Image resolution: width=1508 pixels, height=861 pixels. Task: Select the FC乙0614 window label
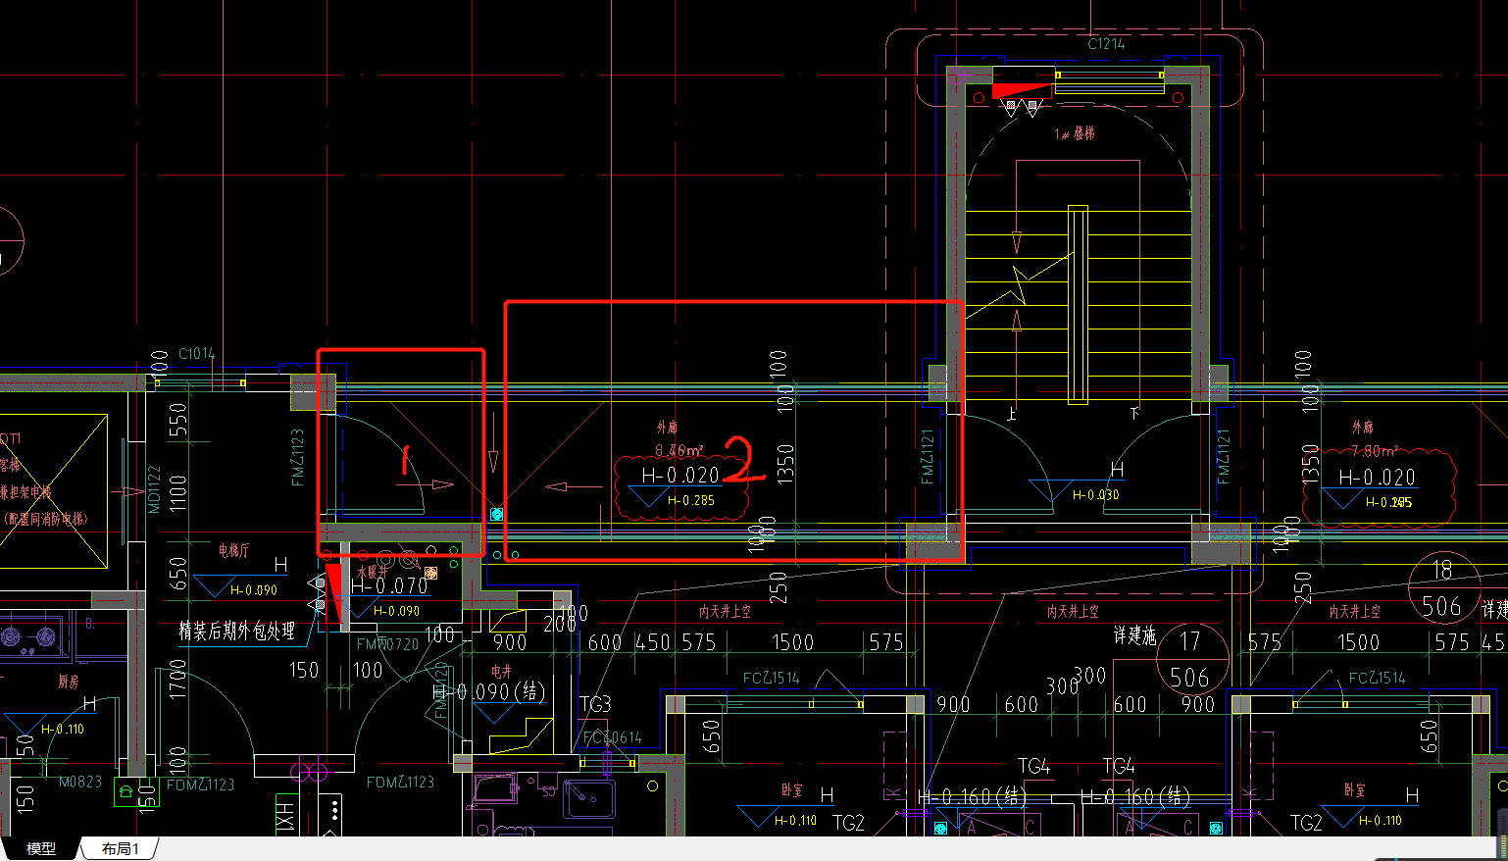coord(612,737)
